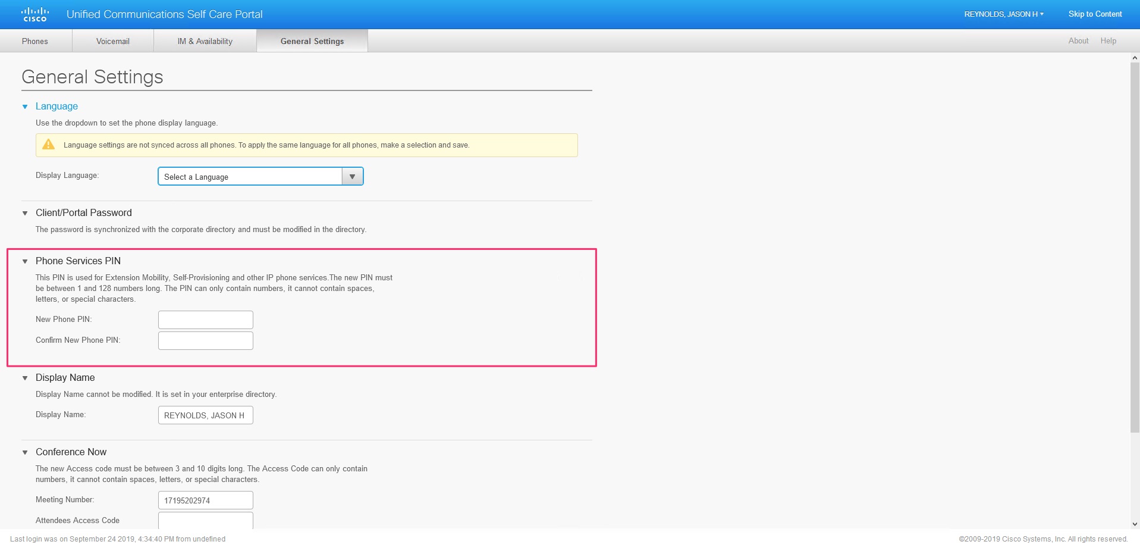This screenshot has height=557, width=1140.
Task: Open the REYNOLDS, JASON H user menu
Action: (x=1003, y=14)
